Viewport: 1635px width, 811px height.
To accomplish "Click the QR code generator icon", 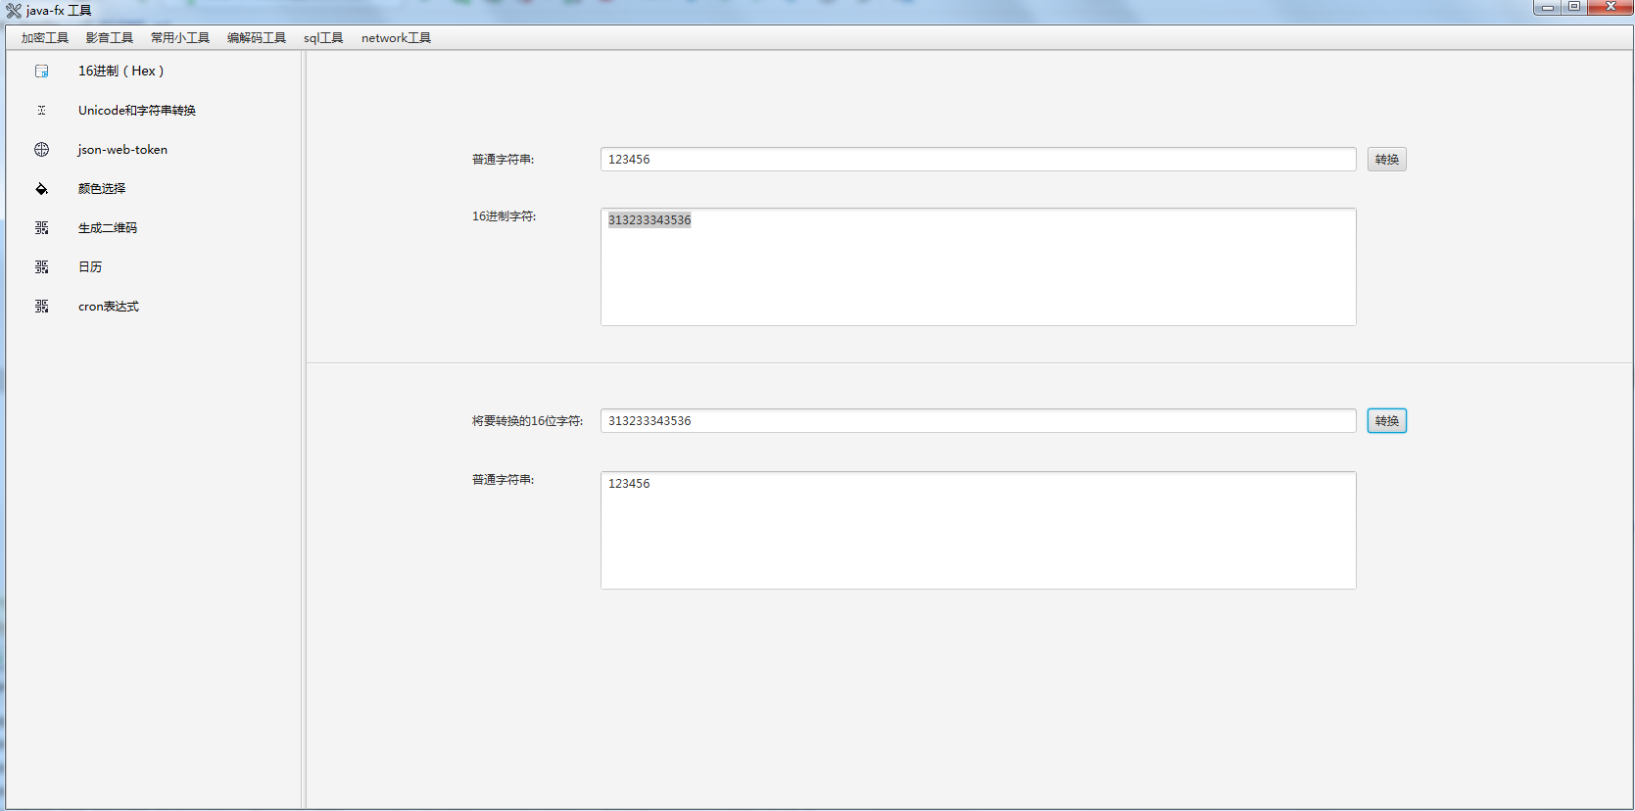I will pos(41,228).
